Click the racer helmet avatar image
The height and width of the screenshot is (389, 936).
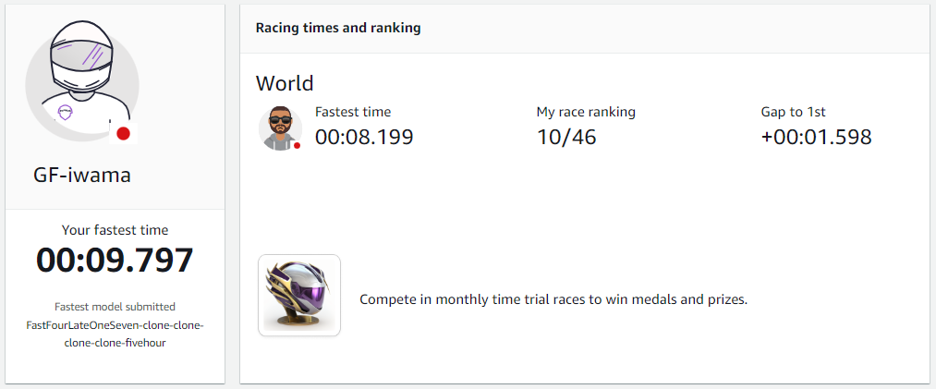pos(82,82)
